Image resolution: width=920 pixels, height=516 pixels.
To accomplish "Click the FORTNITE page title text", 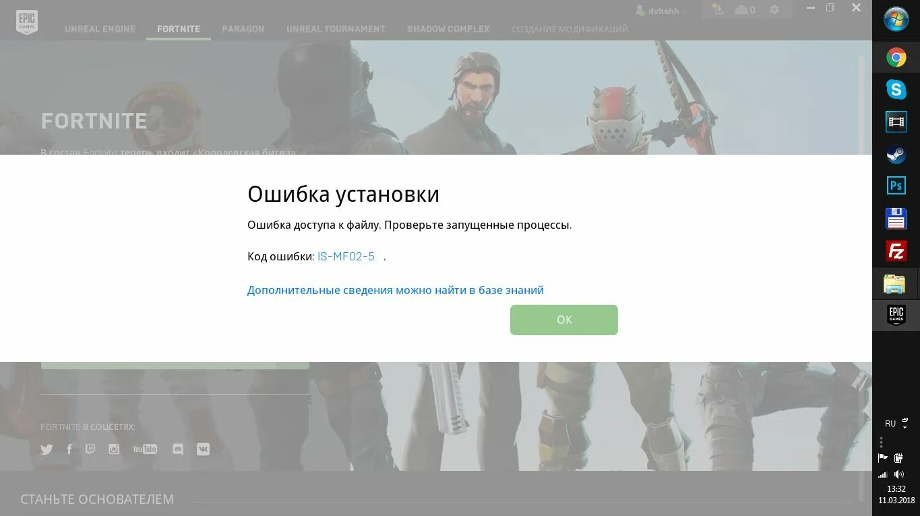I will coord(94,121).
